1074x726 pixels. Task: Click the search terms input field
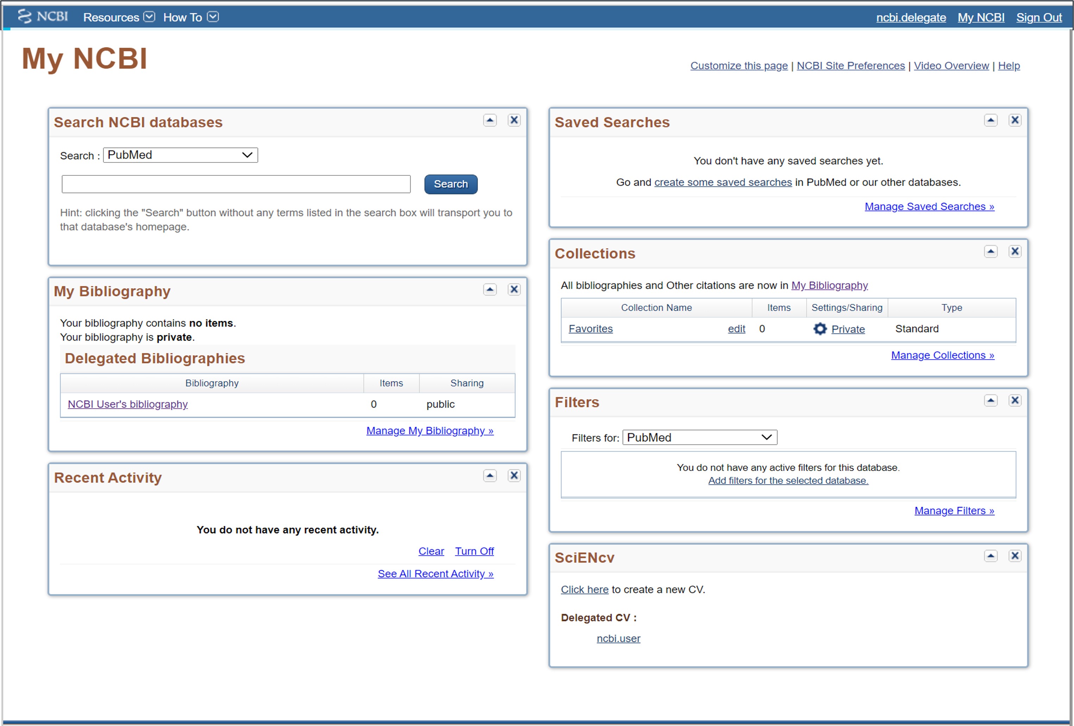236,184
